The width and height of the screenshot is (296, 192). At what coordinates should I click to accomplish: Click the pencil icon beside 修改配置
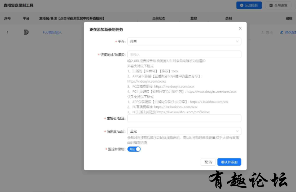[282, 32]
